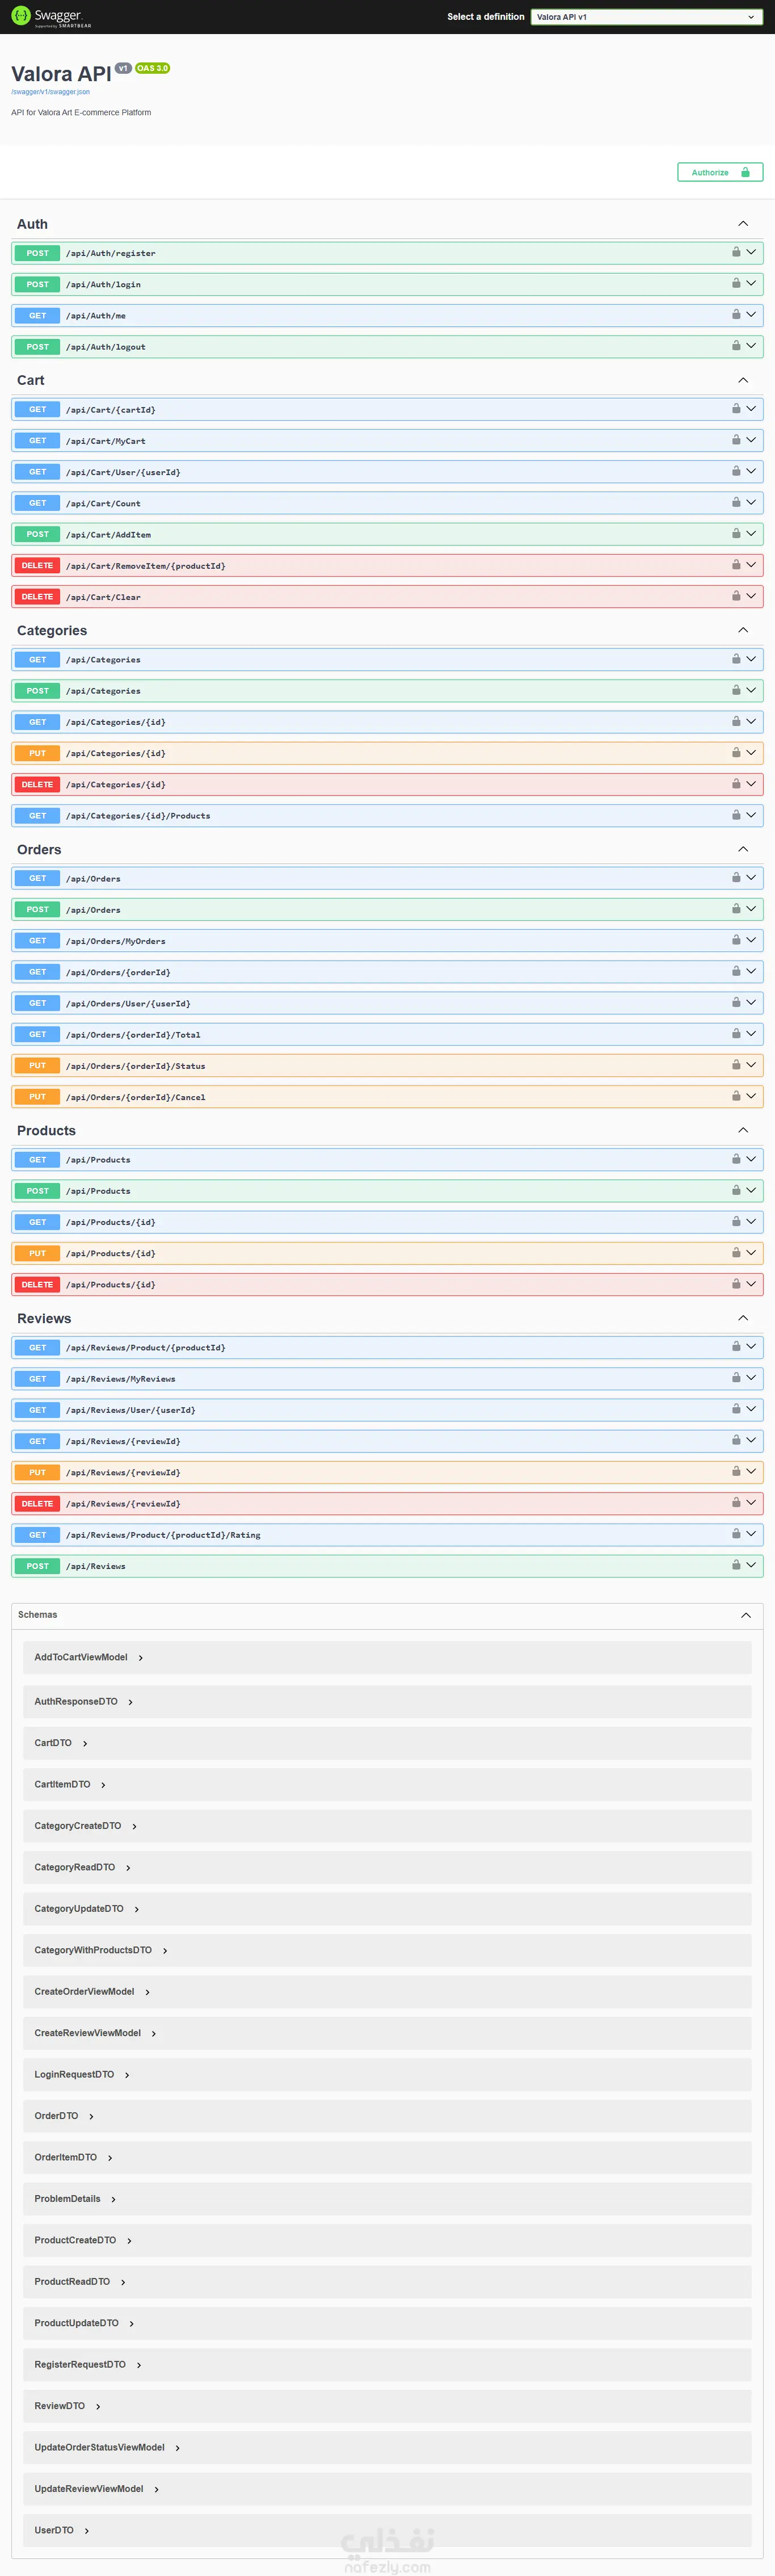Click lock icon on DELETE /api/Cart/Clear
The width and height of the screenshot is (775, 2576).
click(736, 595)
